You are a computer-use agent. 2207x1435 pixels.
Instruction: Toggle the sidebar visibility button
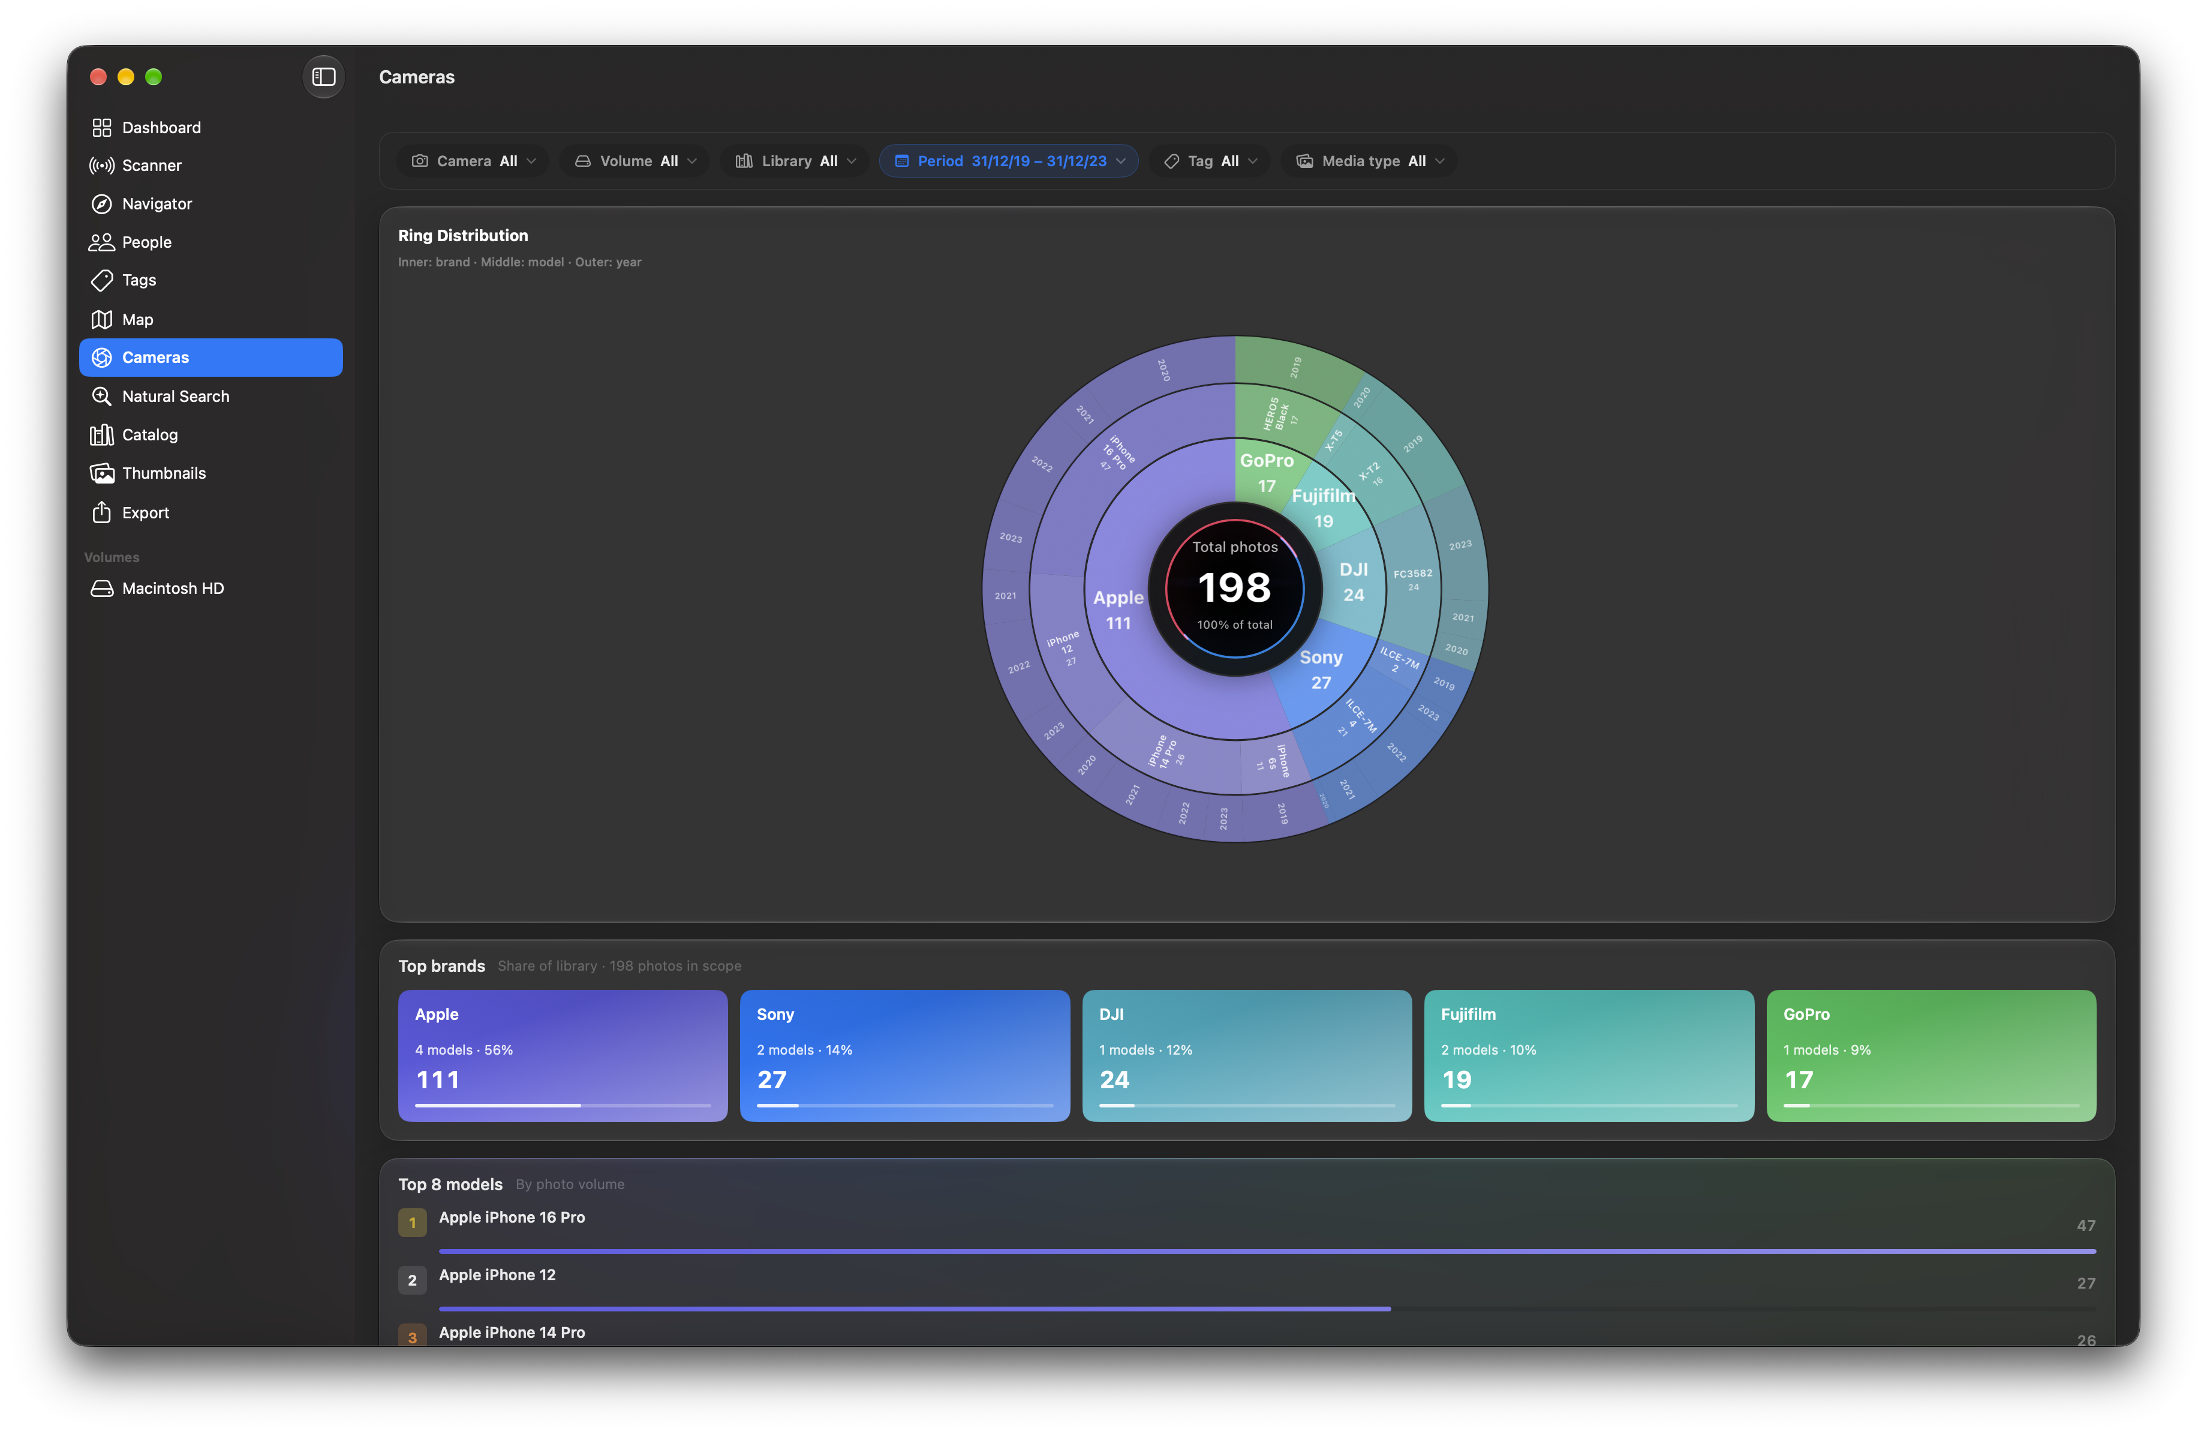click(324, 77)
